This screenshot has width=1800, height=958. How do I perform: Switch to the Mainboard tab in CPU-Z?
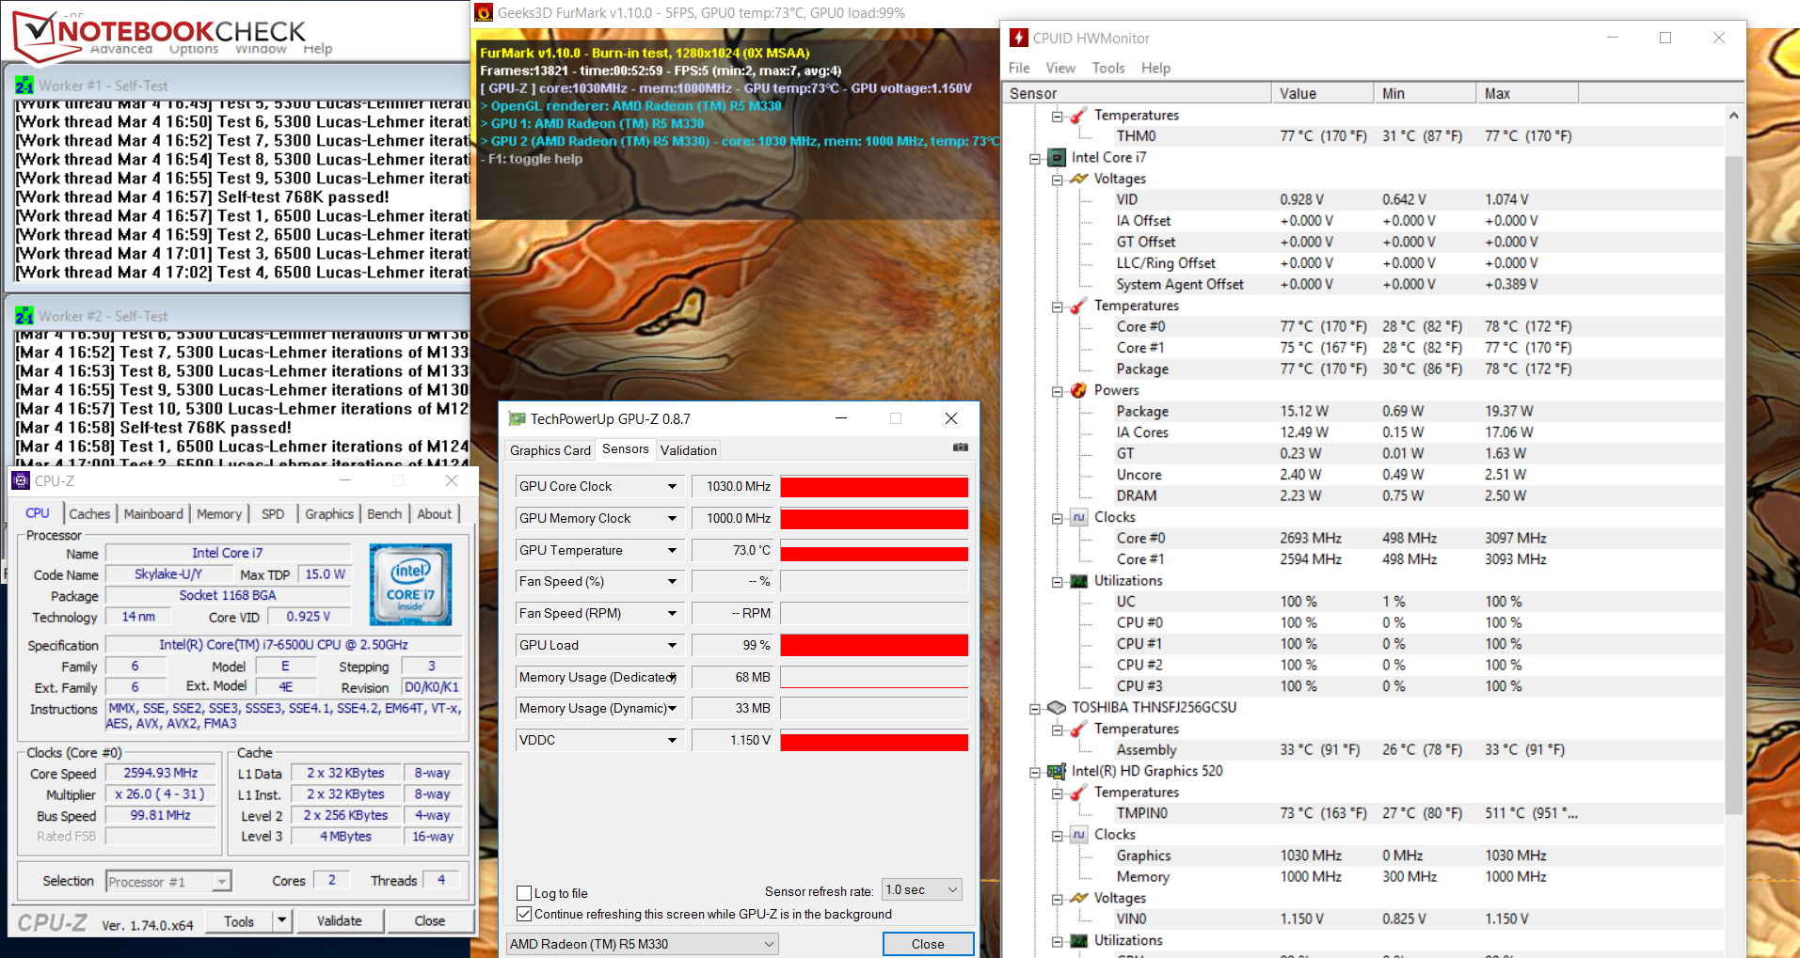point(153,513)
